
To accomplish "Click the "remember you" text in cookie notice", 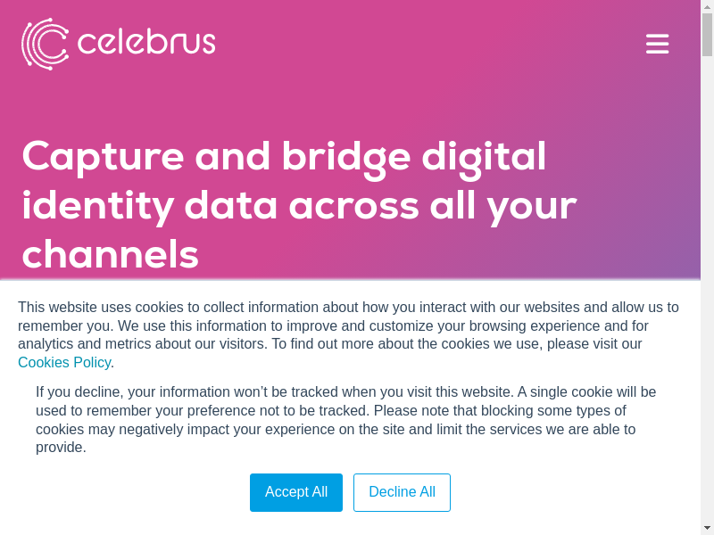I will coord(64,326).
